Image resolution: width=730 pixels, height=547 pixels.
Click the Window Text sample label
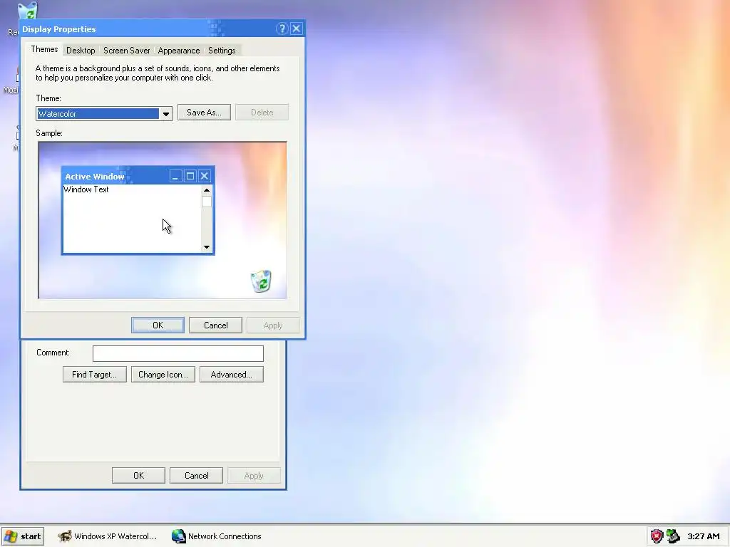pos(86,189)
